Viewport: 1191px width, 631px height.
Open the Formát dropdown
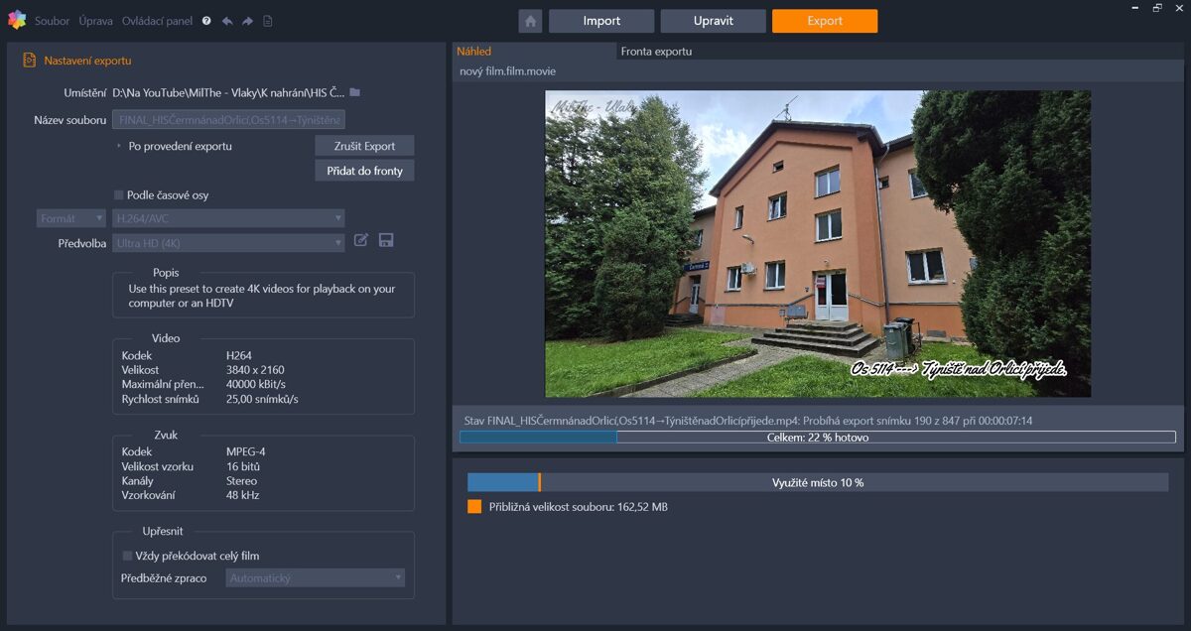(71, 218)
